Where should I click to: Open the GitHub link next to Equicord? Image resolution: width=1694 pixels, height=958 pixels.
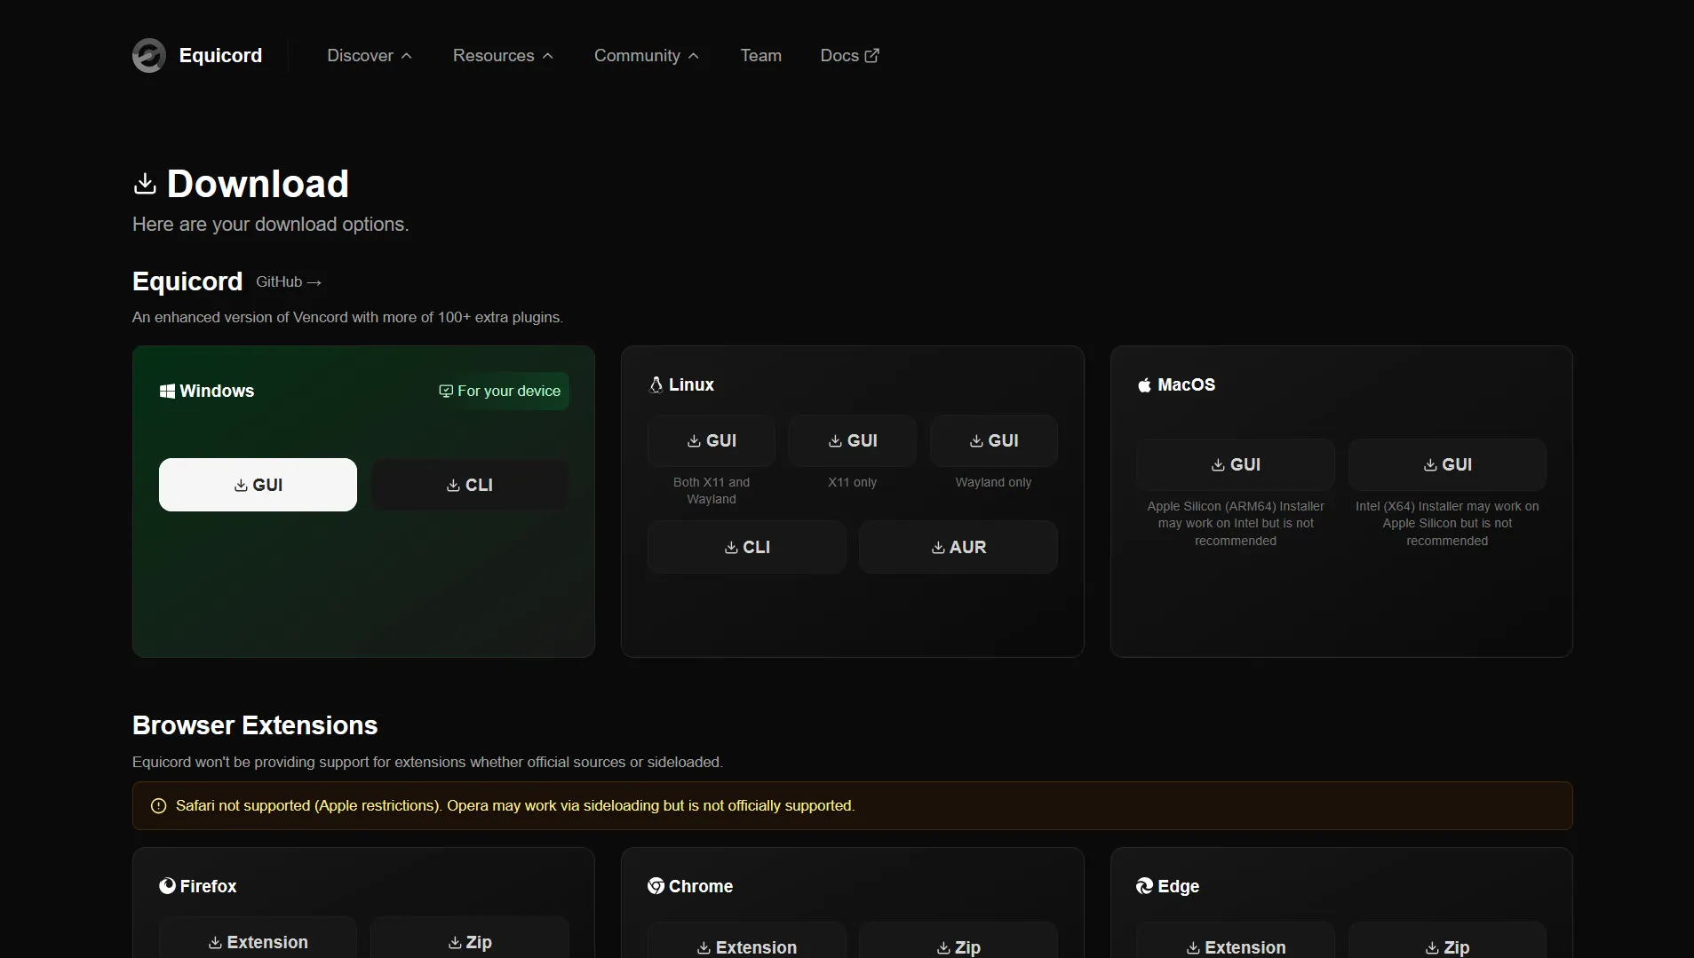tap(289, 281)
